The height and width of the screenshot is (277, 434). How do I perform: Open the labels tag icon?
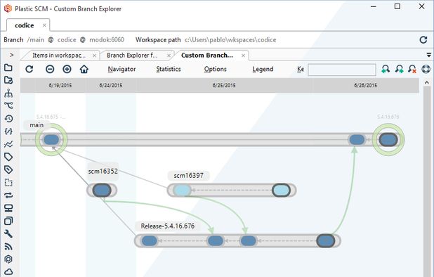pos(8,157)
